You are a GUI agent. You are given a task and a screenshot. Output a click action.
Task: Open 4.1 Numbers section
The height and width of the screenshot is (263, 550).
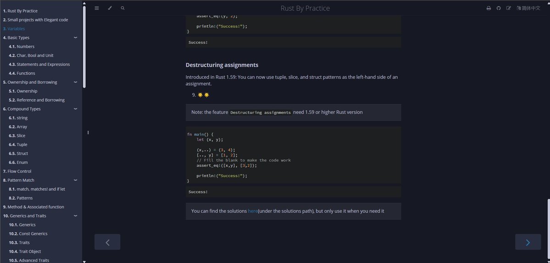(22, 46)
